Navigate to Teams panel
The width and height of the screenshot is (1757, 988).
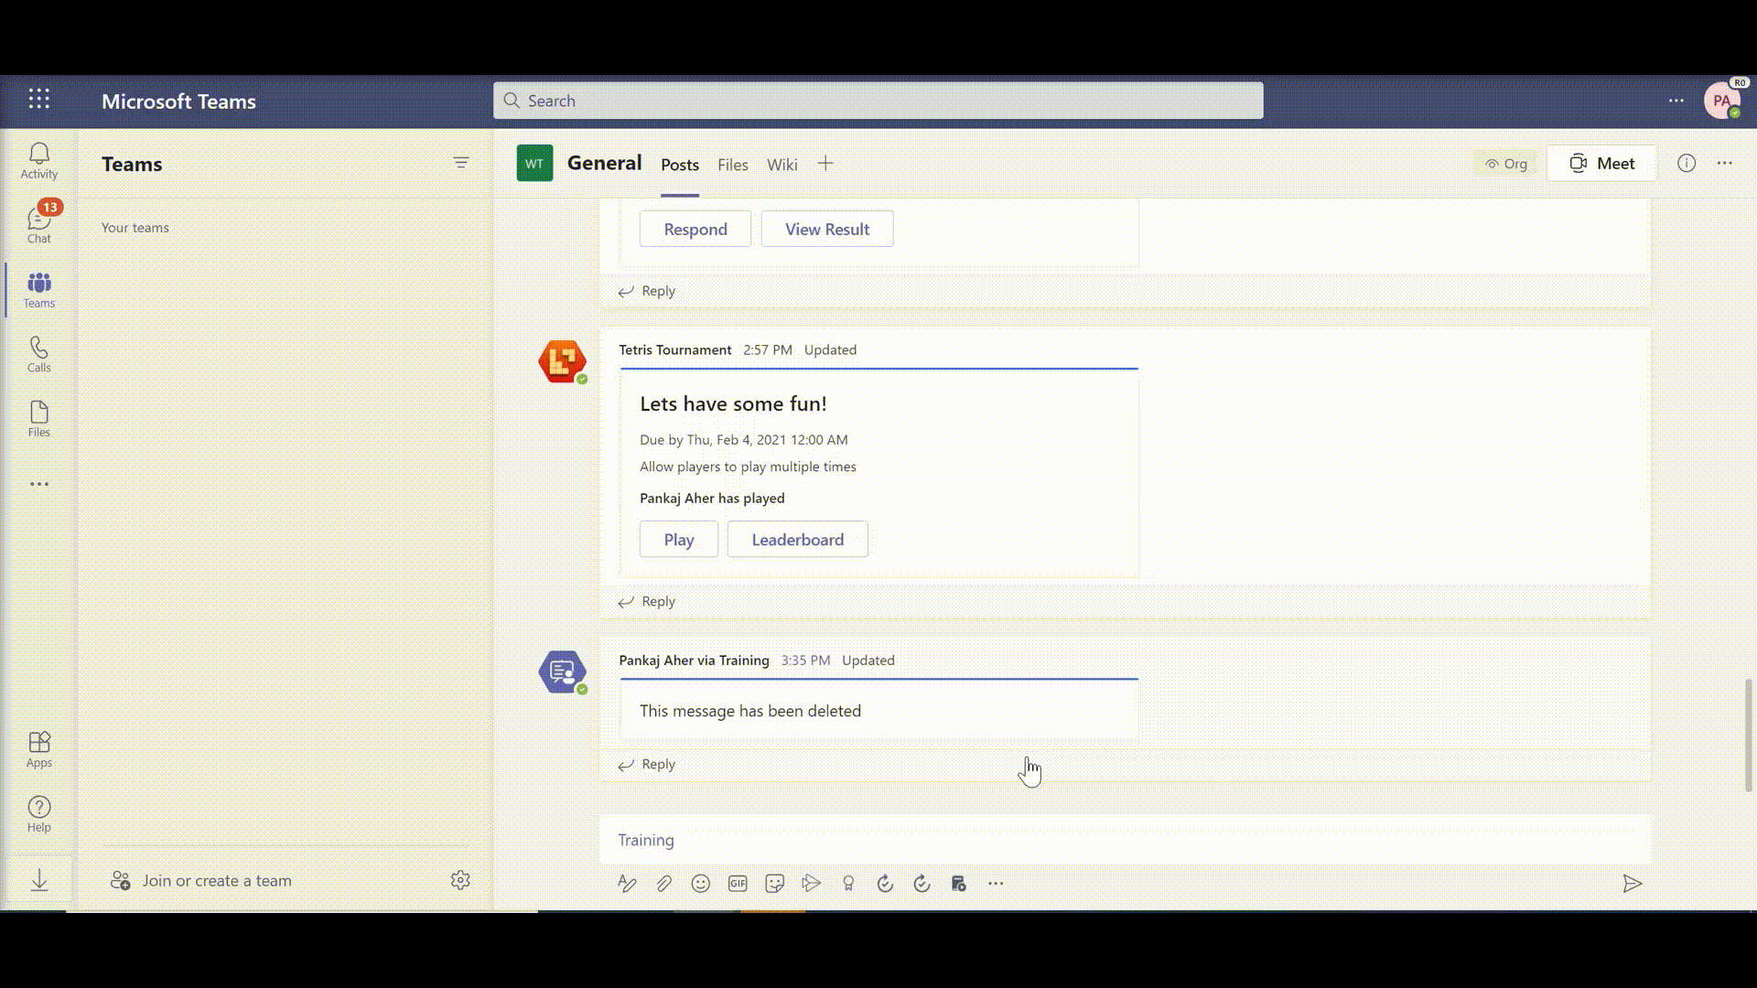(x=38, y=289)
